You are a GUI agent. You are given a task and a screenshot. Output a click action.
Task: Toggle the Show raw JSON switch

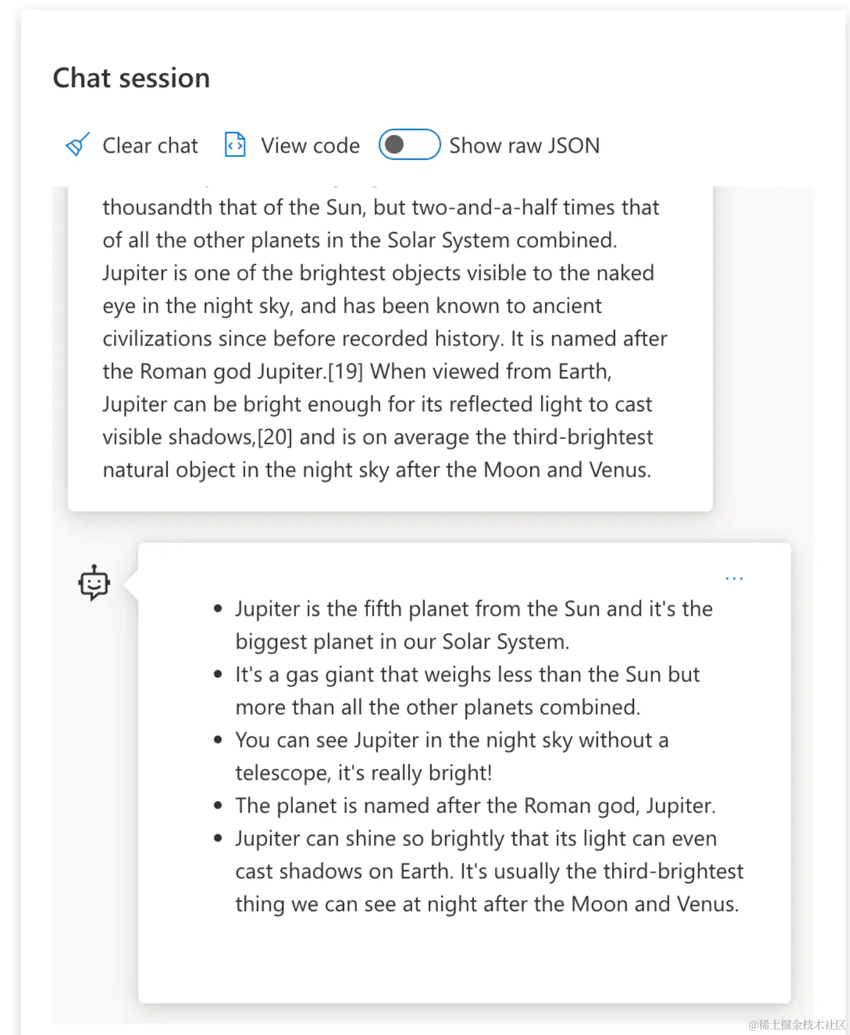409,145
